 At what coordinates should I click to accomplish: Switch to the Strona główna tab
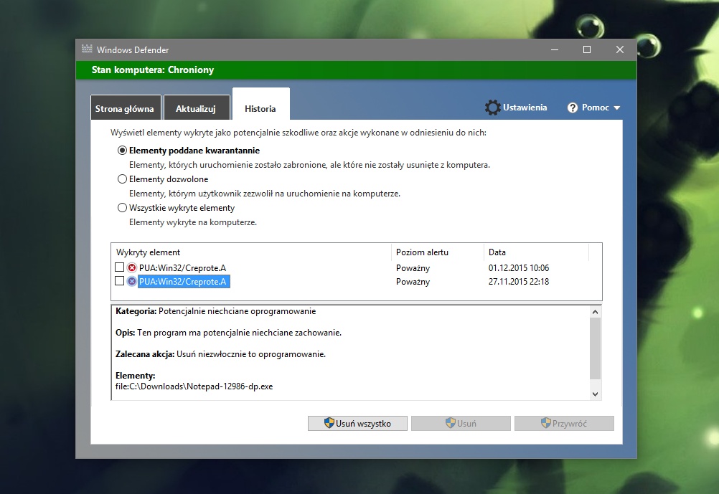[126, 108]
